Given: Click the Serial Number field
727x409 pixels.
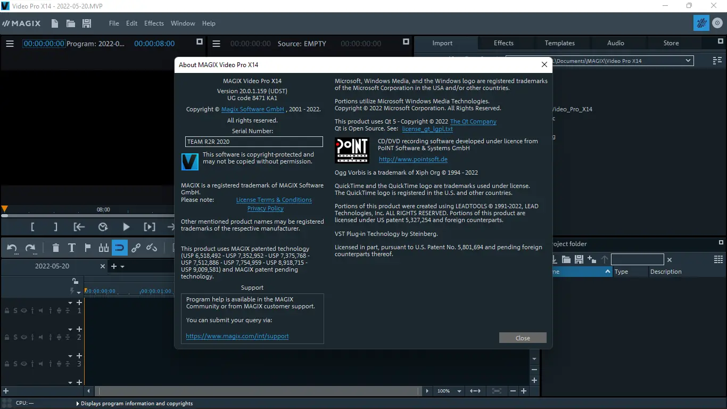Looking at the screenshot, I should tap(254, 142).
